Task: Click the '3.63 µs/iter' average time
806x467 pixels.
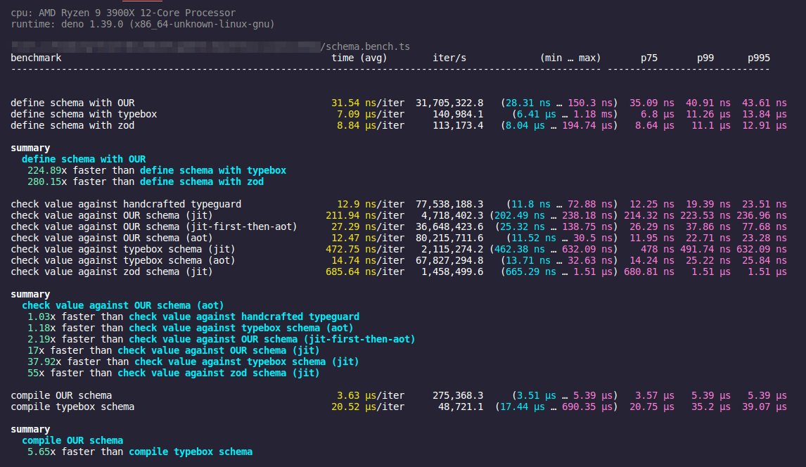Action: coord(371,395)
